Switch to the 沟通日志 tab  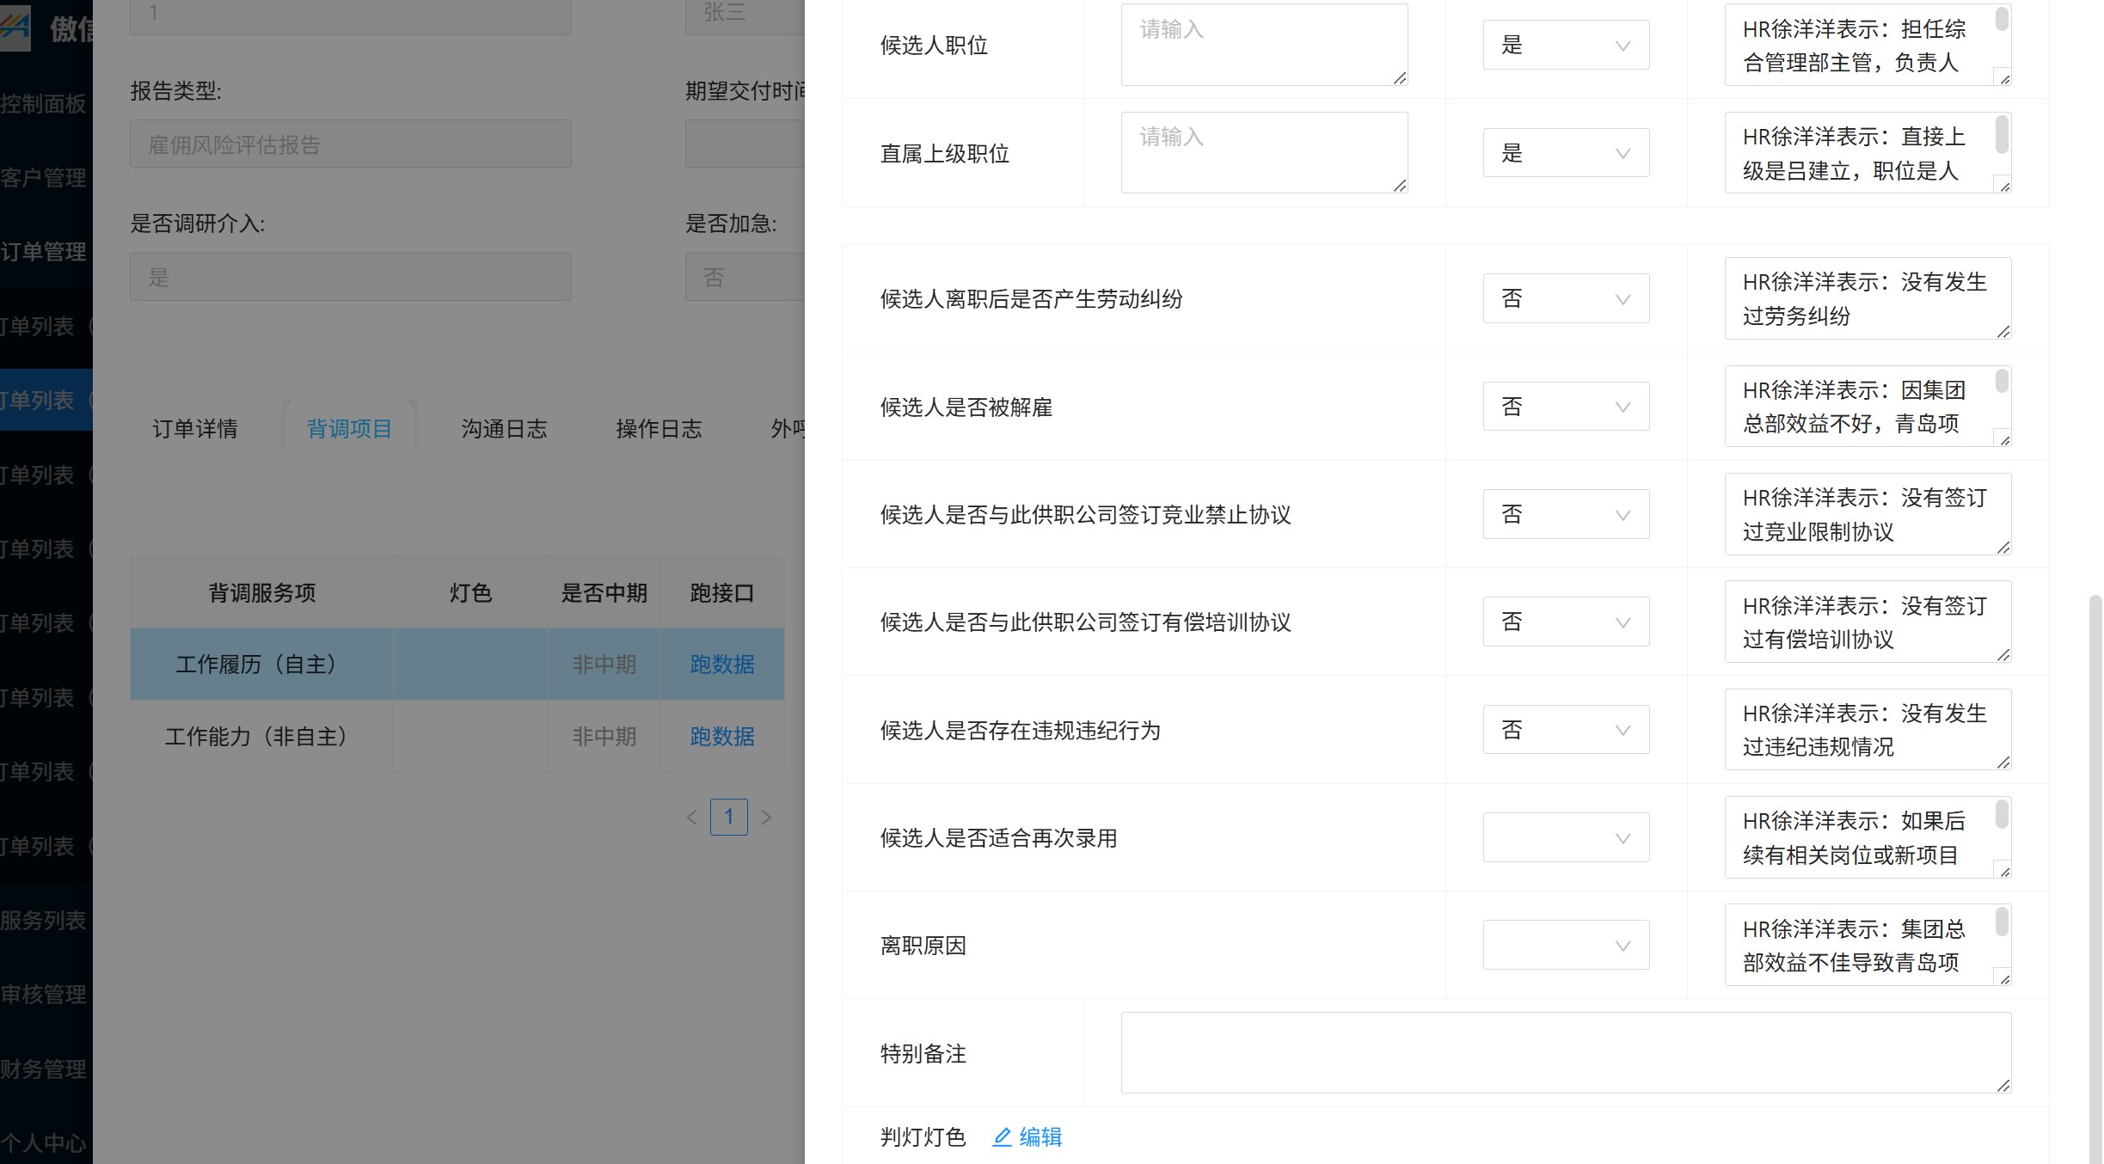point(504,428)
